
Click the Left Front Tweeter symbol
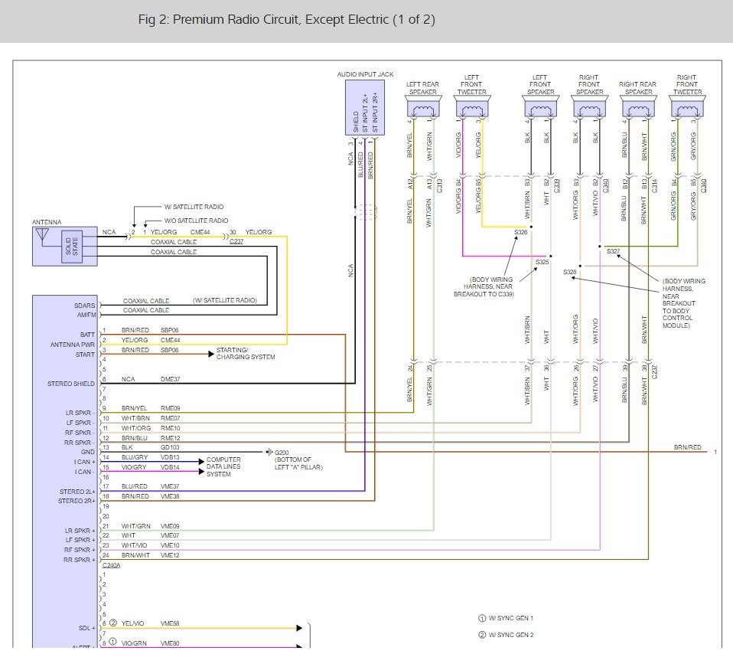(x=471, y=106)
